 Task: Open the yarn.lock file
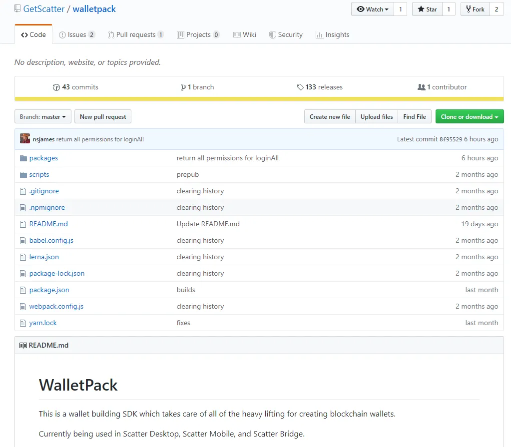tap(43, 323)
